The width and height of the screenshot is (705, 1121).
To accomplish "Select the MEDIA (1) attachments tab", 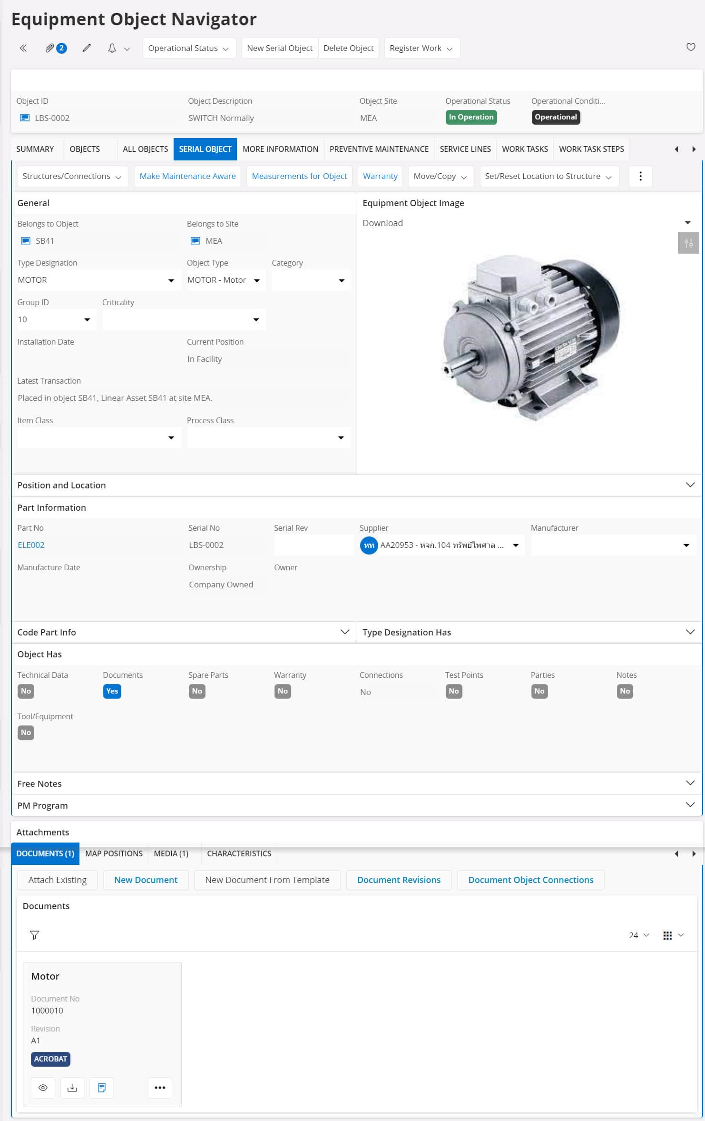I will tap(171, 853).
